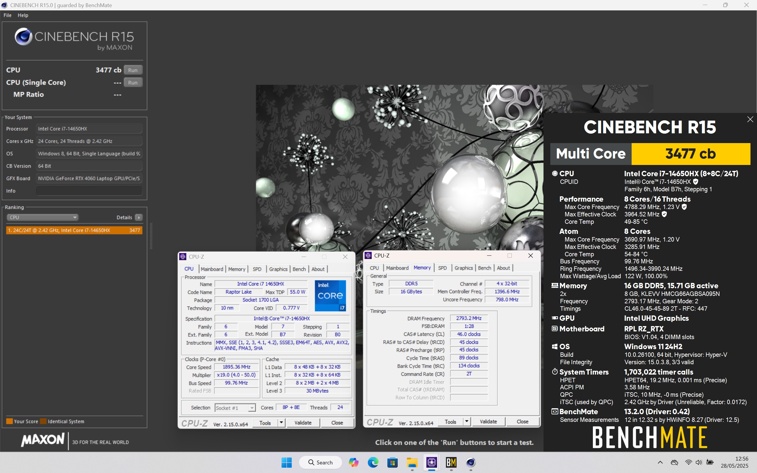This screenshot has width=757, height=473.
Task: Open the Windows Start menu
Action: pos(287,462)
